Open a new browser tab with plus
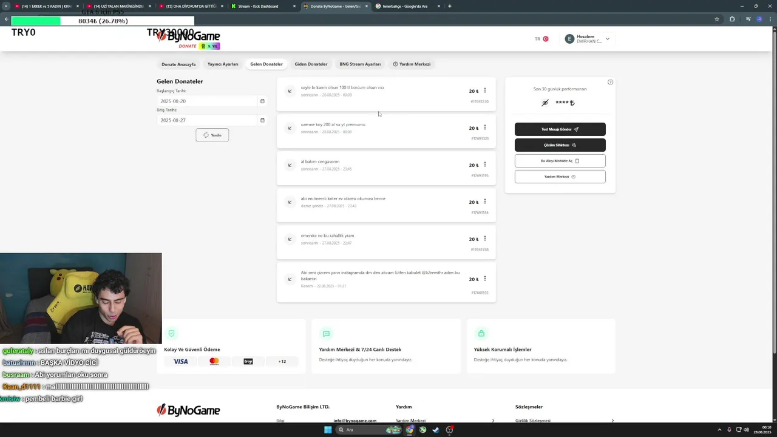Screen dimensions: 777x437 pyautogui.click(x=449, y=6)
